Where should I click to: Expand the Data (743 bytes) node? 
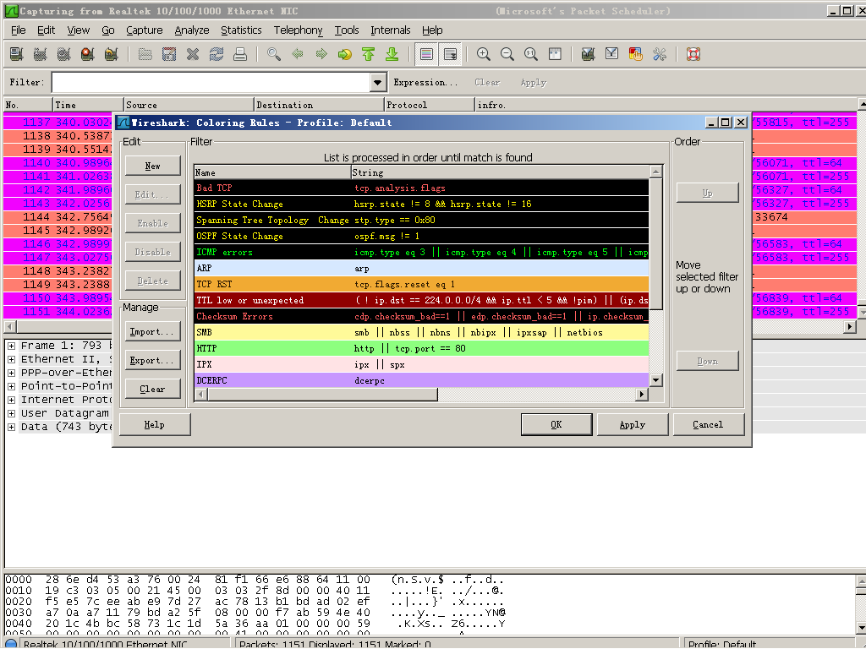pos(11,427)
